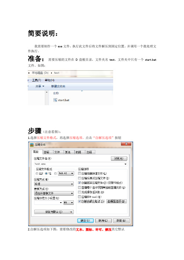
Task: Select the 7Z format radio button
Action: 46,173
